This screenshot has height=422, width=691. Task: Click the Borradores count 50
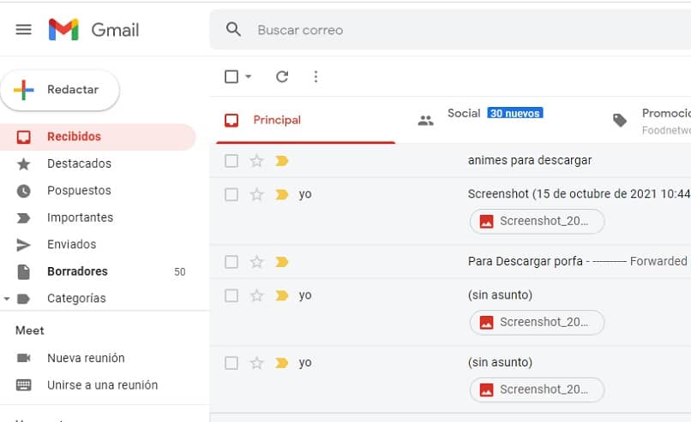pyautogui.click(x=180, y=272)
